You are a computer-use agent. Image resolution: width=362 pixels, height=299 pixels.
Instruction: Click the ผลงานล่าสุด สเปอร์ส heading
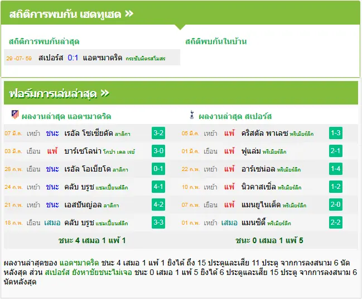pyautogui.click(x=235, y=116)
